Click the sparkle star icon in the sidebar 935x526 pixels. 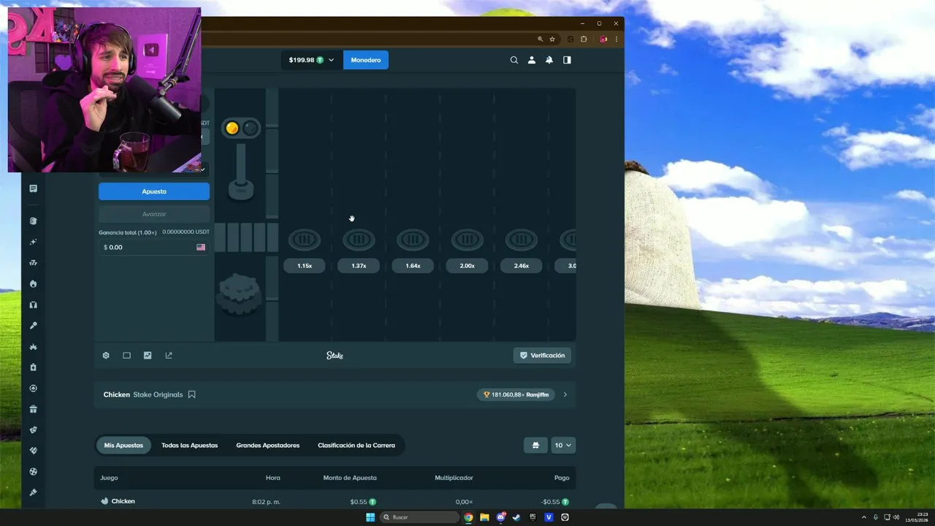click(x=33, y=242)
